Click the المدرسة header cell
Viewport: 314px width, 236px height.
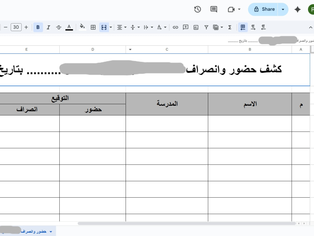coord(167,104)
